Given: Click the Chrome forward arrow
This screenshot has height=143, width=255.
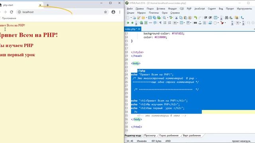Looking at the screenshot, I should (5, 12).
